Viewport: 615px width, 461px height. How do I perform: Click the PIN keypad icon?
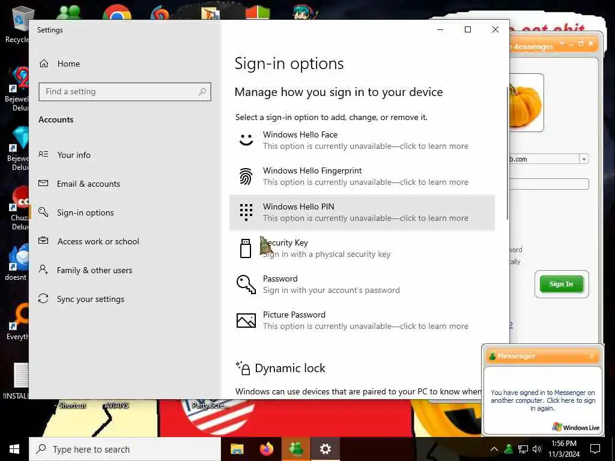[246, 212]
